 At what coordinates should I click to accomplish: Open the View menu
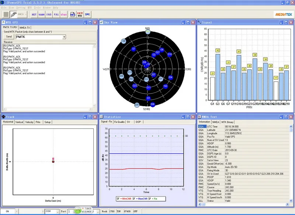pyautogui.click(x=11, y=8)
